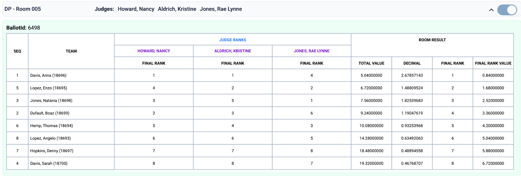Collapse the DP - Room 005 panel chevron
Screen dimensions: 521x176
click(x=491, y=10)
